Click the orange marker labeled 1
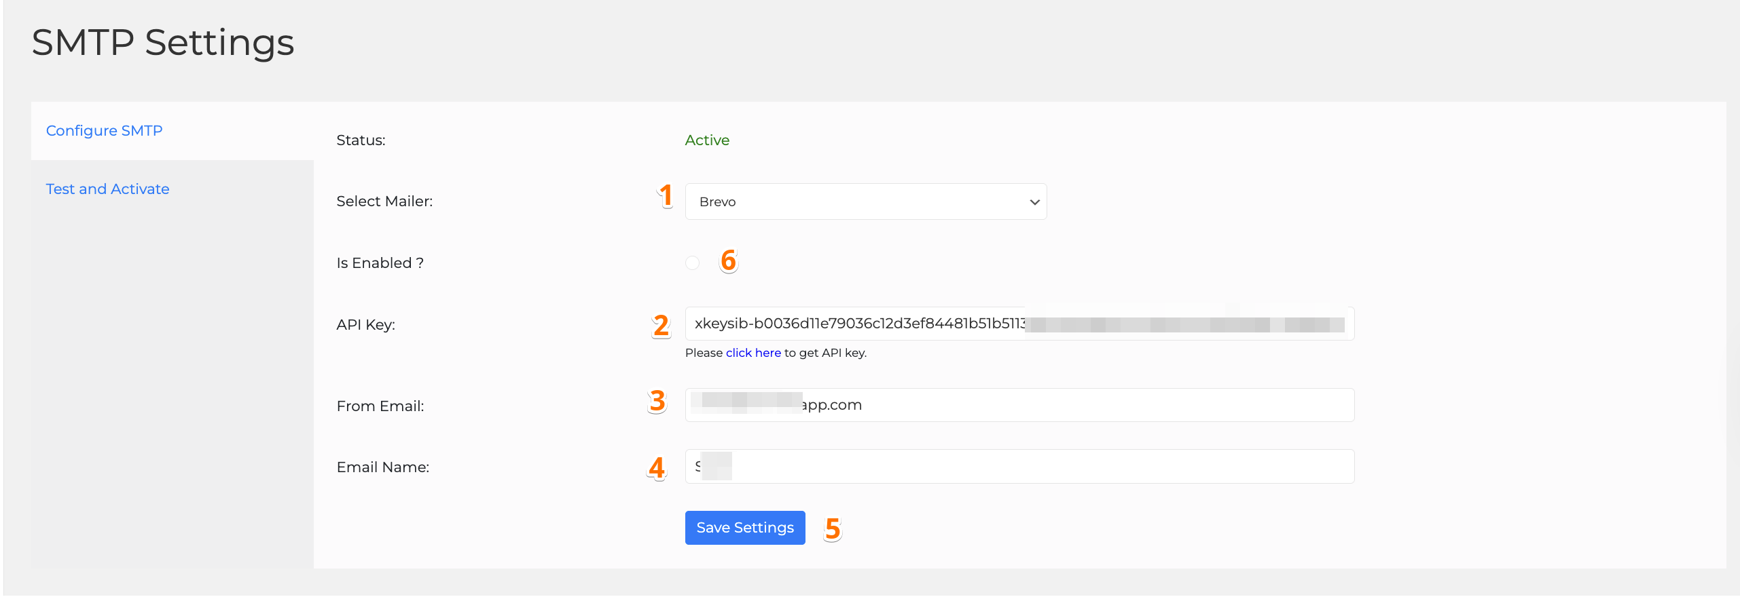 [664, 197]
